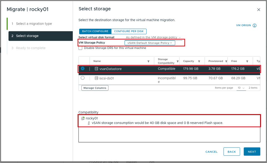Click the vSAN storage consumption message
267x163 pixels.
point(157,123)
